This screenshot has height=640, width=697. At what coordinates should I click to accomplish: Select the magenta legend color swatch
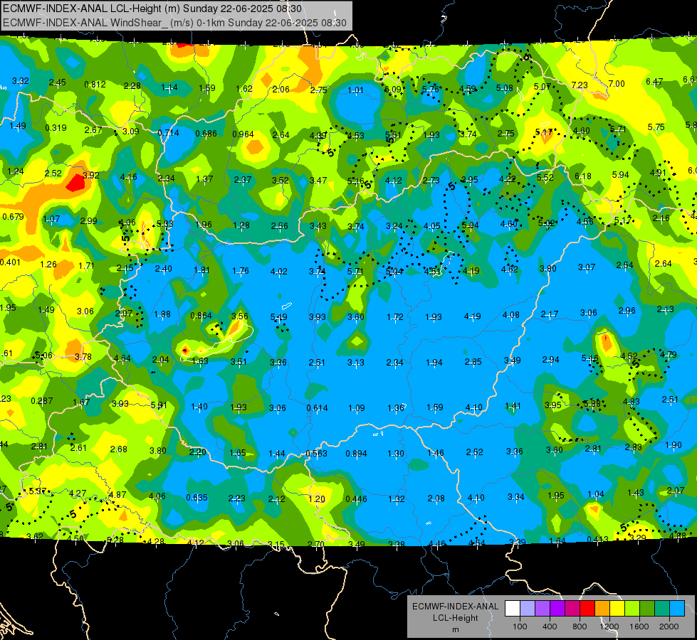tap(572, 609)
